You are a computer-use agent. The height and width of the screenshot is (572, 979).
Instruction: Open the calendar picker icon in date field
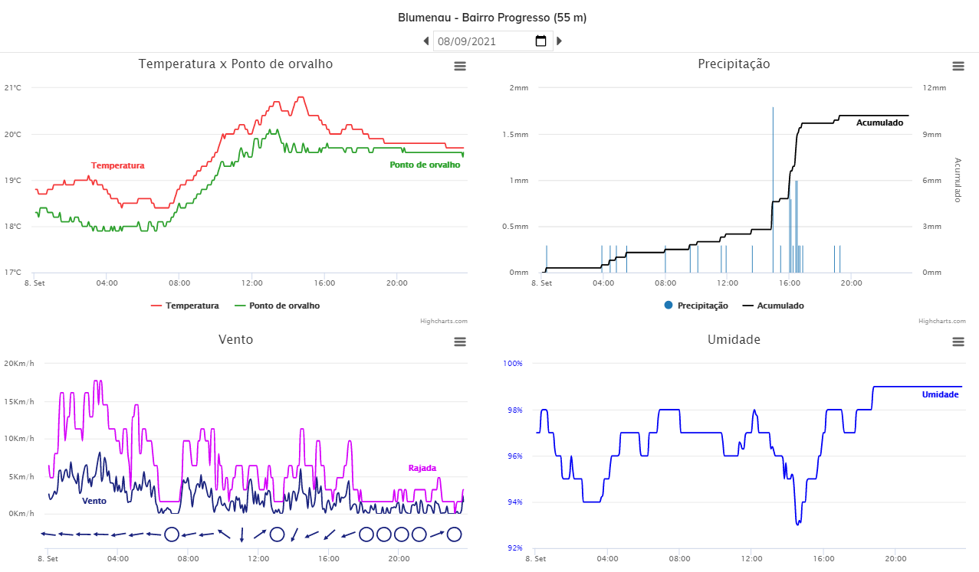(540, 41)
